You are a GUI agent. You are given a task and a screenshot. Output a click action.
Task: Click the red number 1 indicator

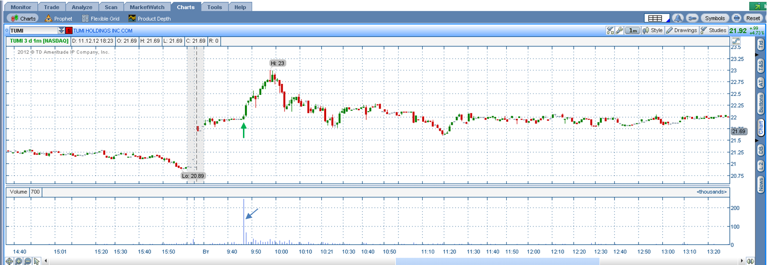point(69,30)
